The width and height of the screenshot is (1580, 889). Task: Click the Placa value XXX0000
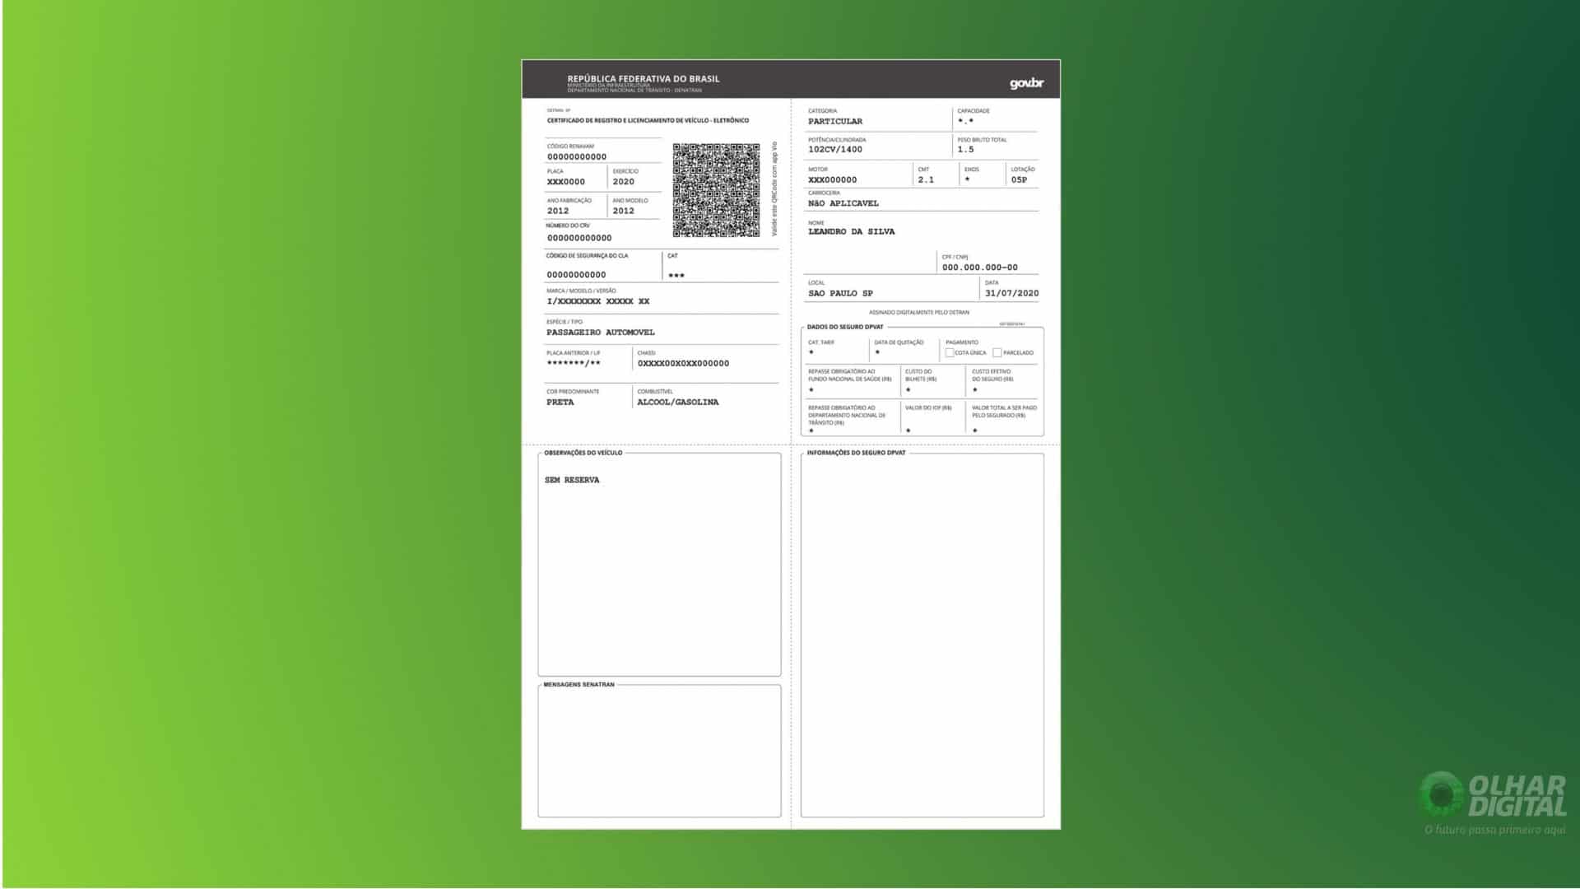coord(566,182)
